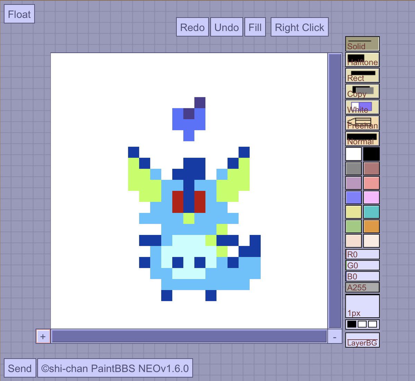Viewport: 415px width, 381px height.
Task: Toggle the black mask square option
Action: tap(351, 324)
